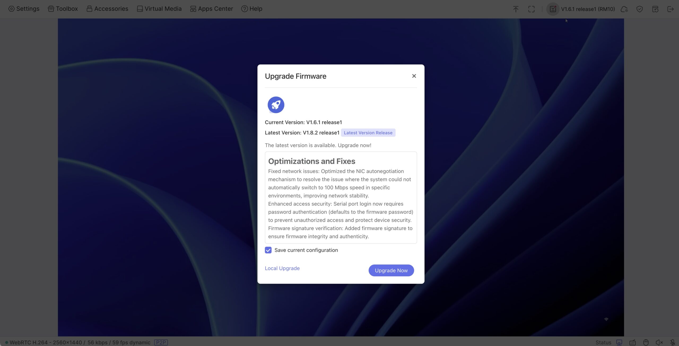Click the Local Upgrade link
The image size is (679, 346).
282,268
